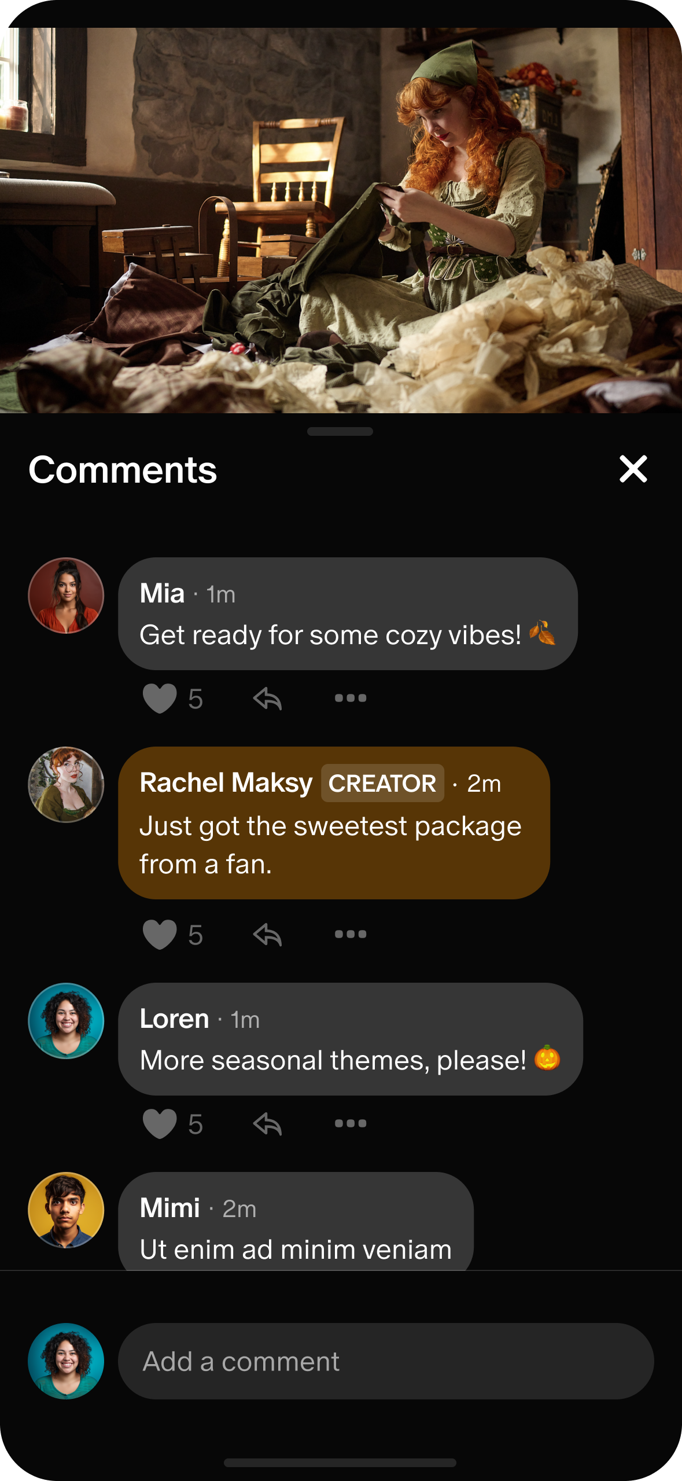The width and height of the screenshot is (682, 1481).
Task: Tap the Rachel Maksy username
Action: pyautogui.click(x=226, y=783)
